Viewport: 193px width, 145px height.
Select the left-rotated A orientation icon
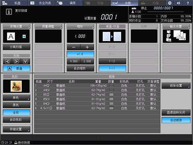pyautogui.click(x=7, y=61)
